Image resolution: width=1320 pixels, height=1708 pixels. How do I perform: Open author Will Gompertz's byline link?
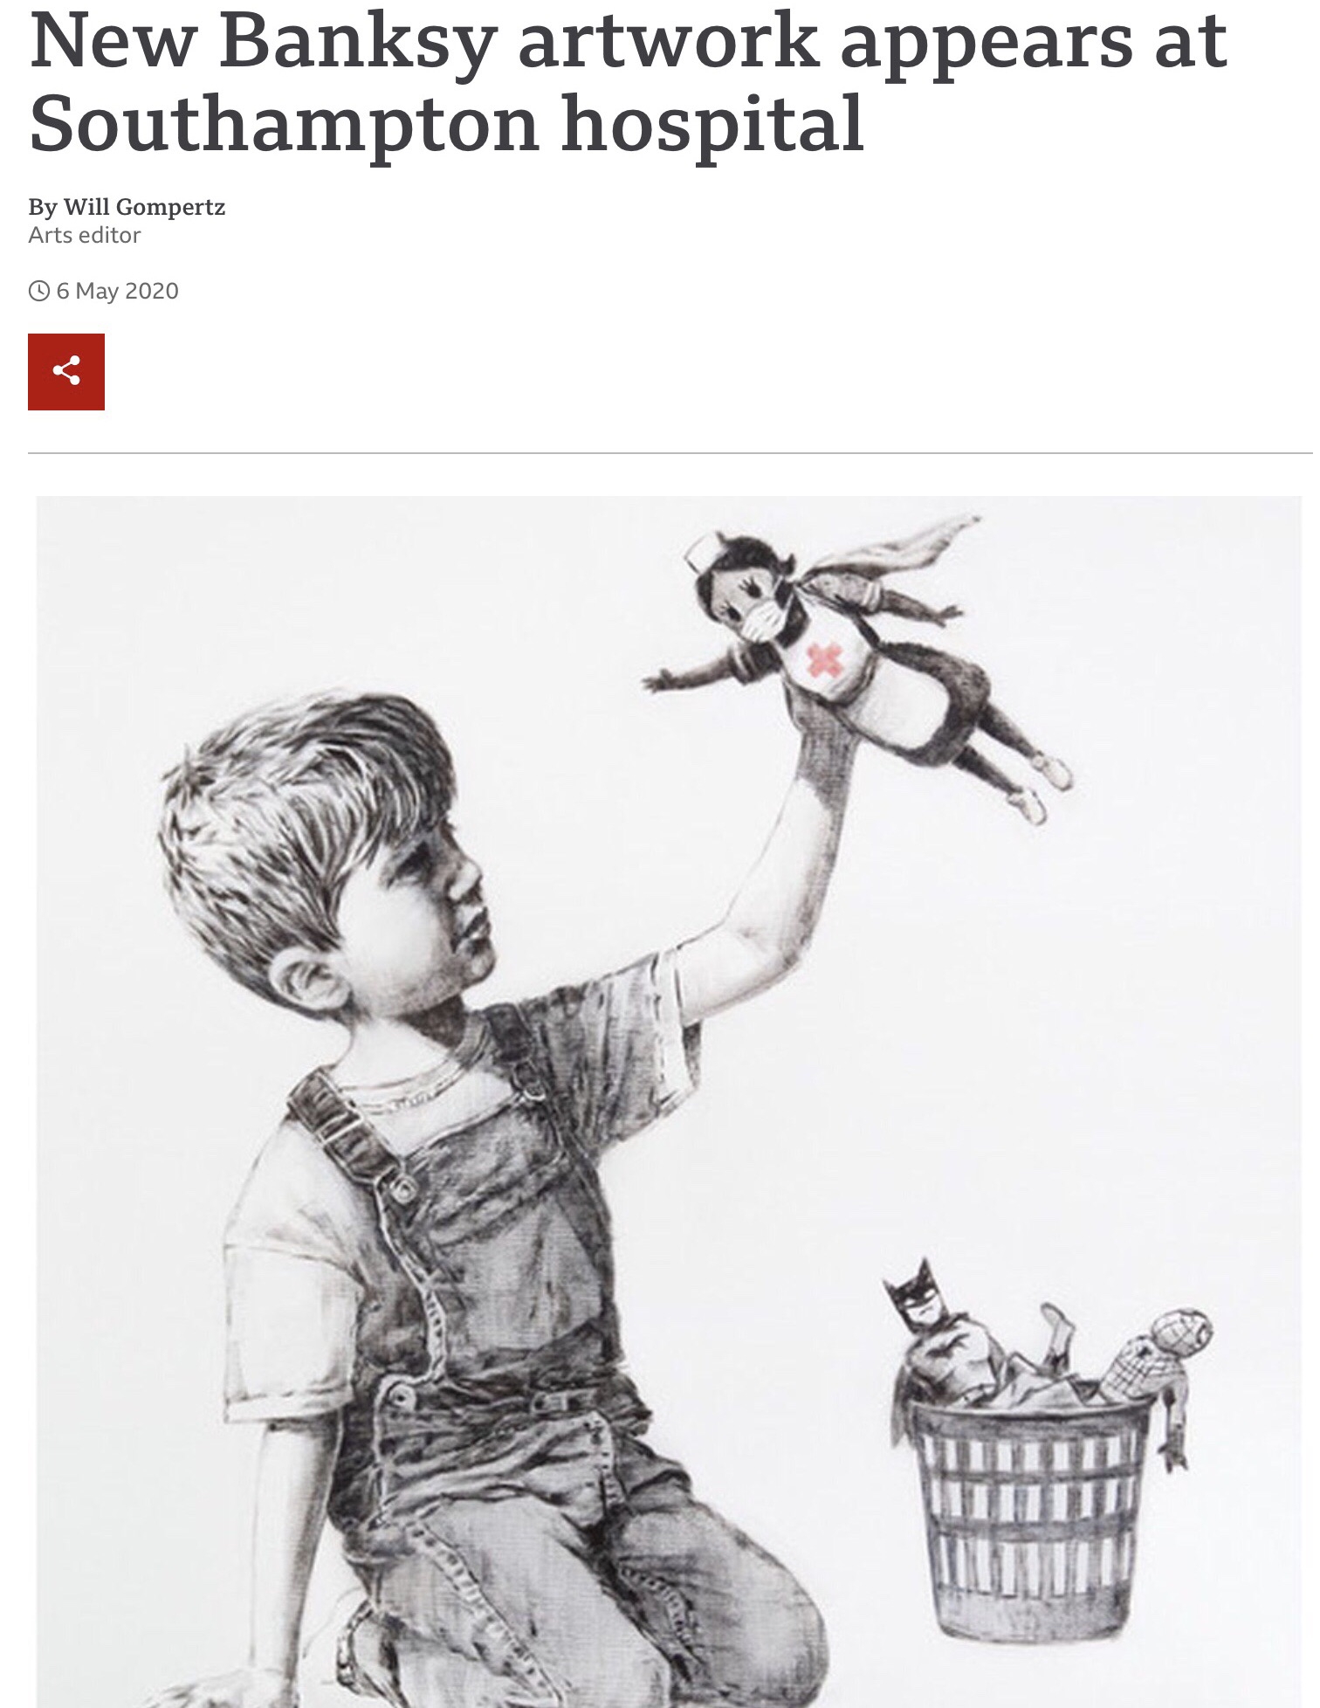point(127,207)
